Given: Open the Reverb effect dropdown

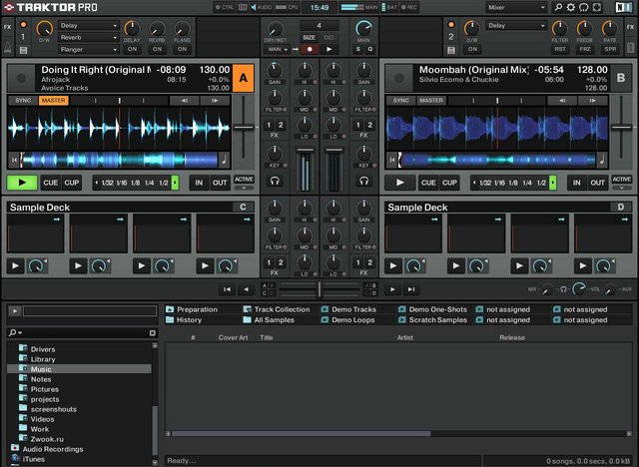Looking at the screenshot, I should pyautogui.click(x=89, y=38).
